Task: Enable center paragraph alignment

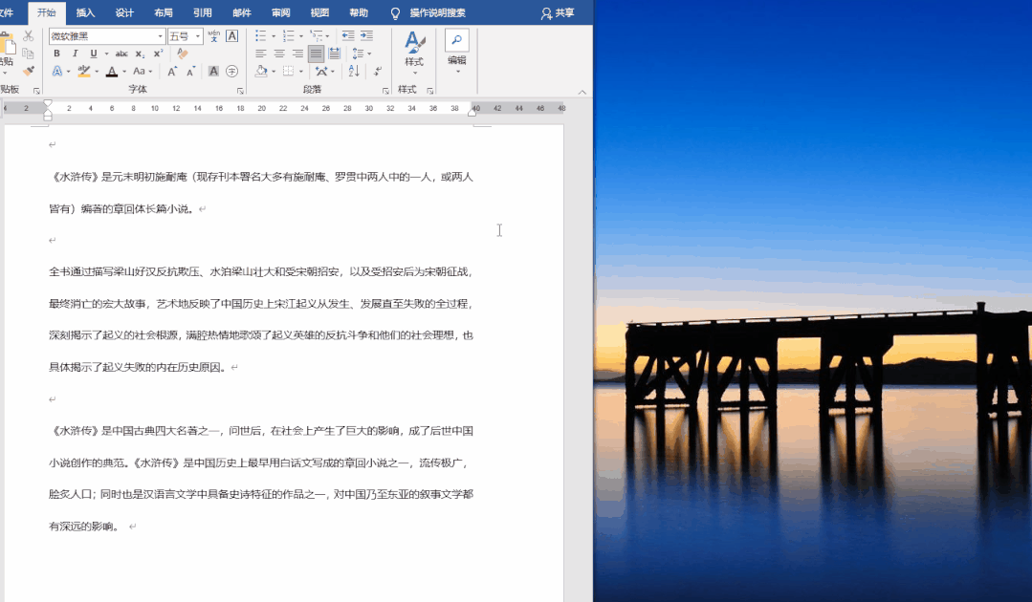Action: tap(279, 53)
